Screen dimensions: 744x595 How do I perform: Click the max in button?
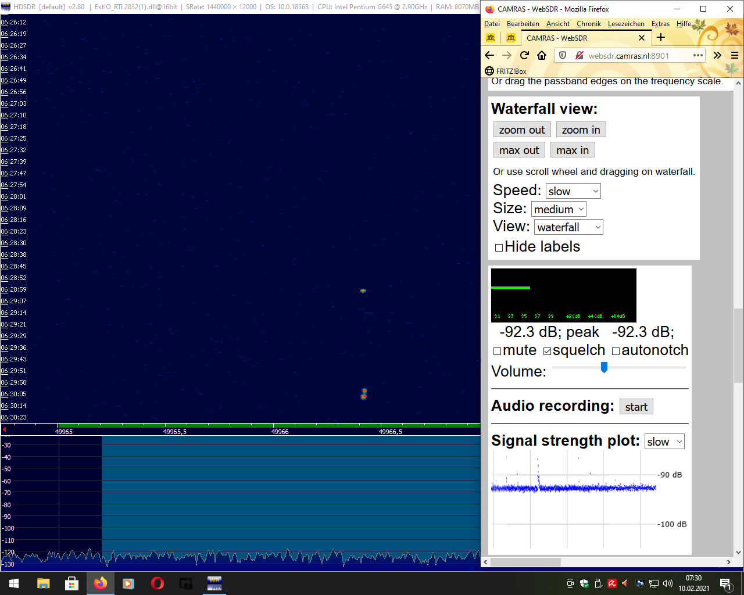coord(573,150)
